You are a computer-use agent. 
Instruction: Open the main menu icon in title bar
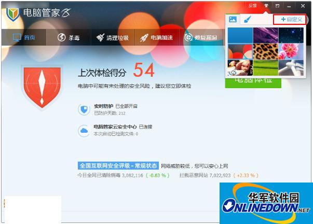pyautogui.click(x=278, y=6)
